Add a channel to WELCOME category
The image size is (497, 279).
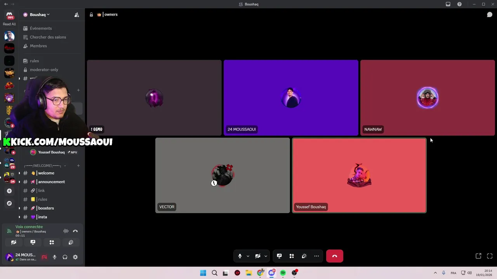tap(78, 165)
